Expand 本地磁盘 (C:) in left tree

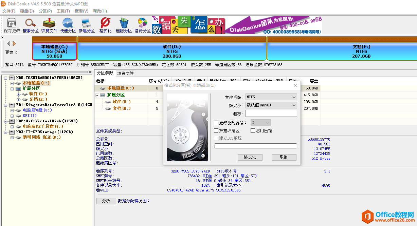click(12, 83)
